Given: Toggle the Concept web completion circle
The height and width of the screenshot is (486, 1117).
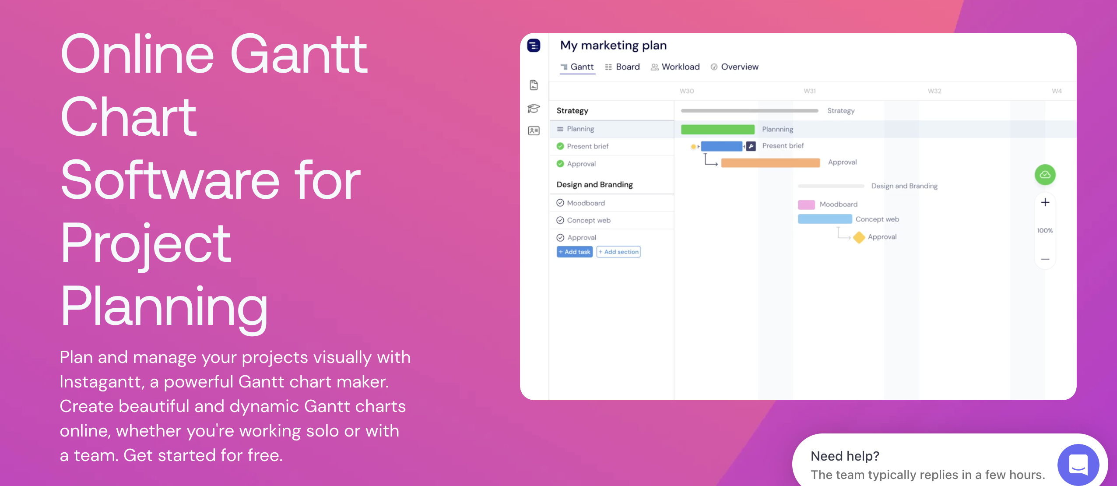Looking at the screenshot, I should point(561,220).
